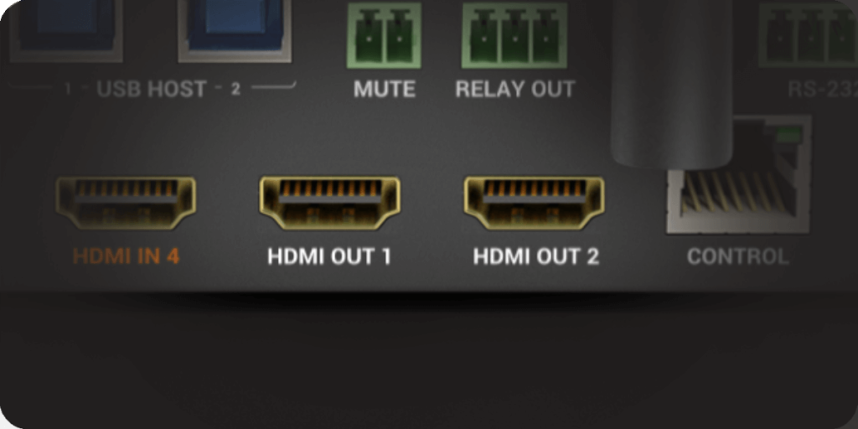Click the number 1 beside USB HOST

(x=68, y=90)
